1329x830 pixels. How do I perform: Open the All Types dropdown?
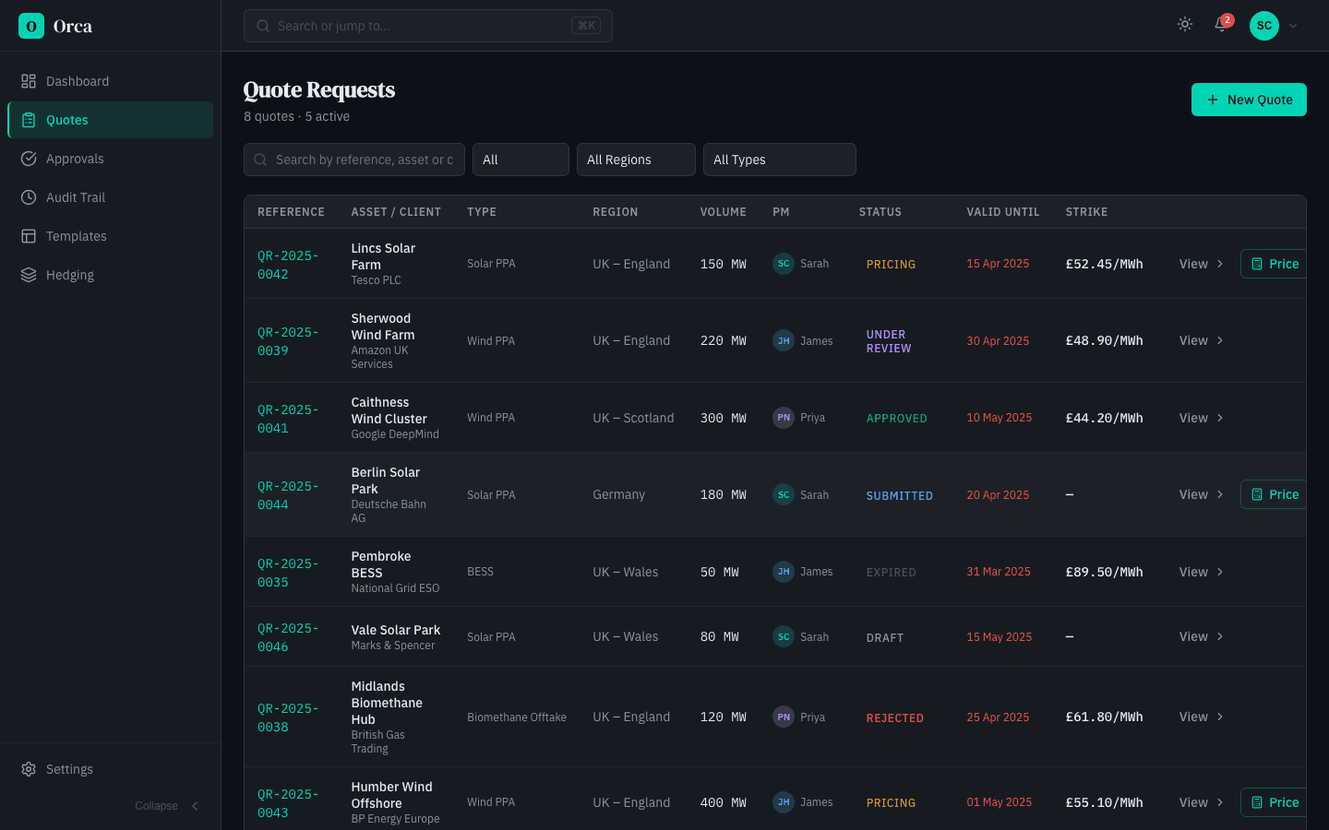[x=779, y=160]
